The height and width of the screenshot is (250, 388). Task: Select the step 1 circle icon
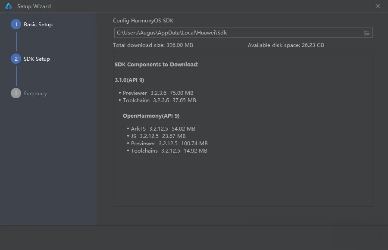click(x=16, y=24)
